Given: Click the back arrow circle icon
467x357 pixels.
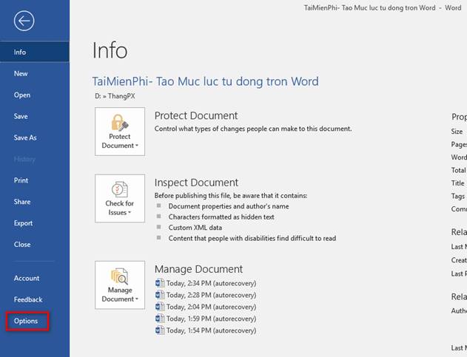Looking at the screenshot, I should tap(24, 21).
